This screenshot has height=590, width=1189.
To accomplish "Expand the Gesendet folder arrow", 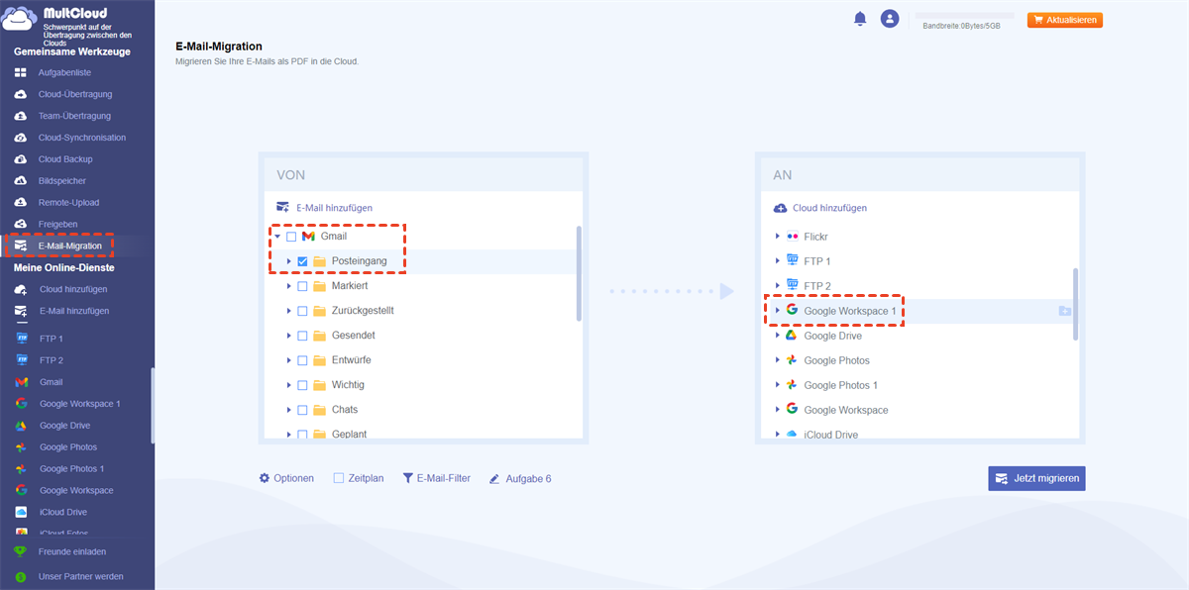I will (x=288, y=336).
